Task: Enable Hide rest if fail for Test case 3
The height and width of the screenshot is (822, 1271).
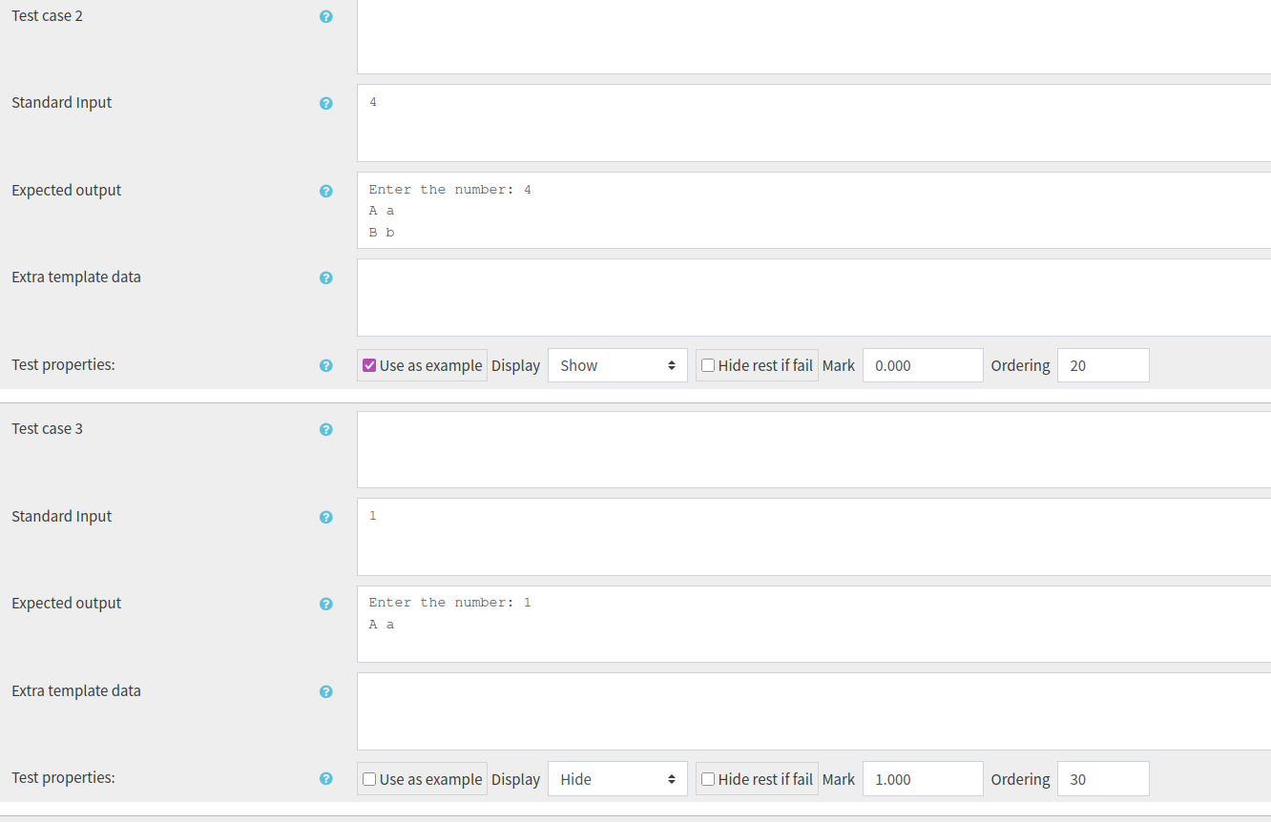Action: (707, 779)
